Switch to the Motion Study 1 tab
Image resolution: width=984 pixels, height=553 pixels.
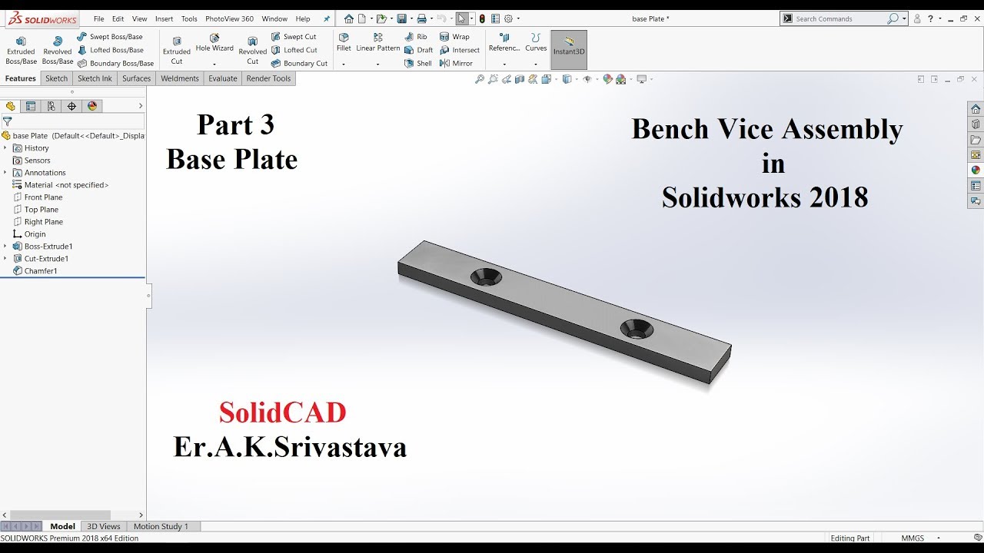click(x=161, y=526)
